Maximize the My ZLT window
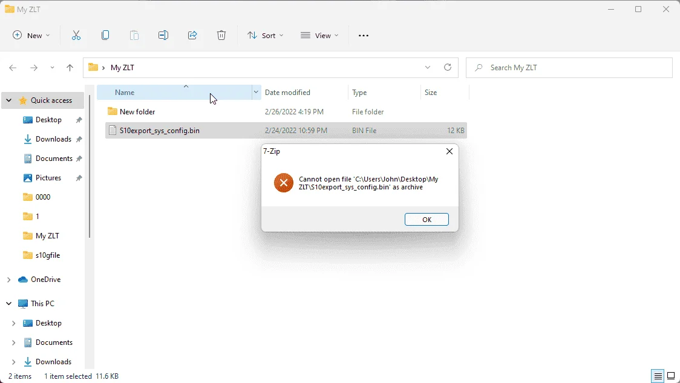This screenshot has height=383, width=680. [x=638, y=9]
